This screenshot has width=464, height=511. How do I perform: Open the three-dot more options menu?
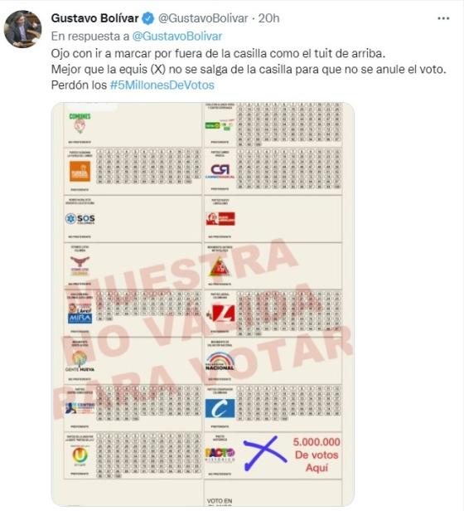443,18
